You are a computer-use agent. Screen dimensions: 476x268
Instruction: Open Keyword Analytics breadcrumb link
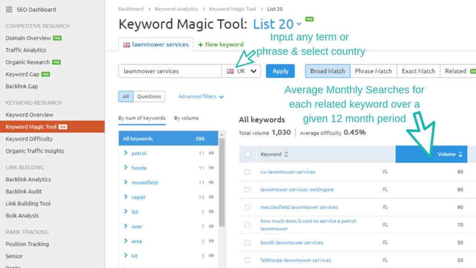tap(176, 9)
